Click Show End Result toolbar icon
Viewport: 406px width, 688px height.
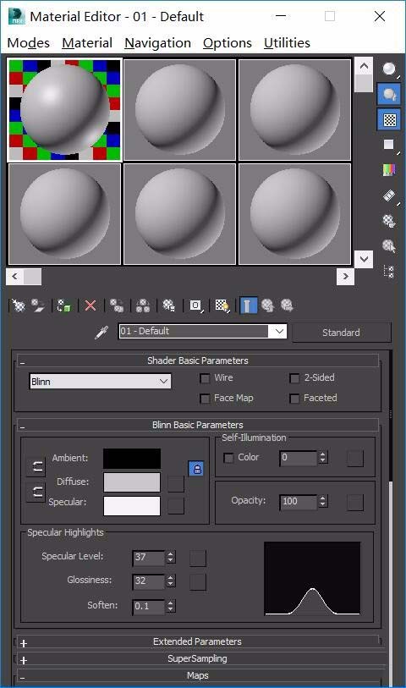coord(248,305)
